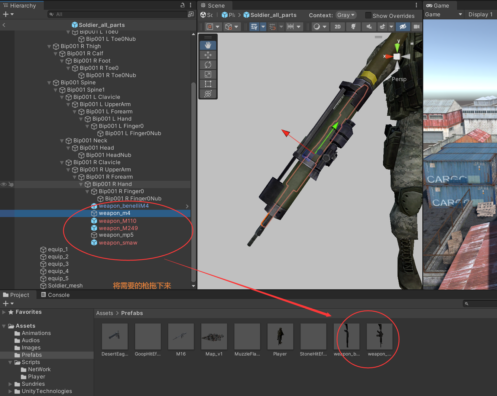This screenshot has height=396, width=497.
Task: Open the grid axis dropdown arrow
Action: (263, 27)
